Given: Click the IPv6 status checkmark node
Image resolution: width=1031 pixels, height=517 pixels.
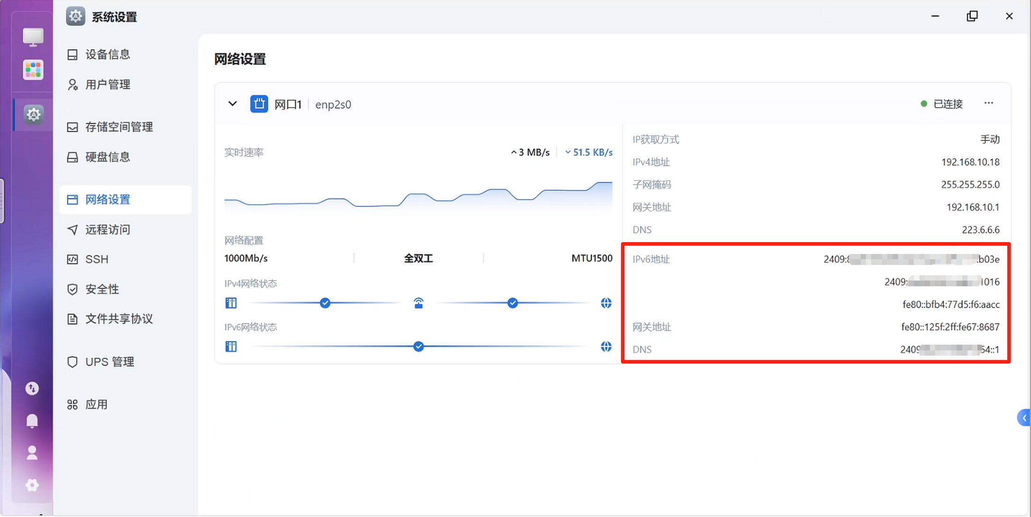Looking at the screenshot, I should 418,347.
